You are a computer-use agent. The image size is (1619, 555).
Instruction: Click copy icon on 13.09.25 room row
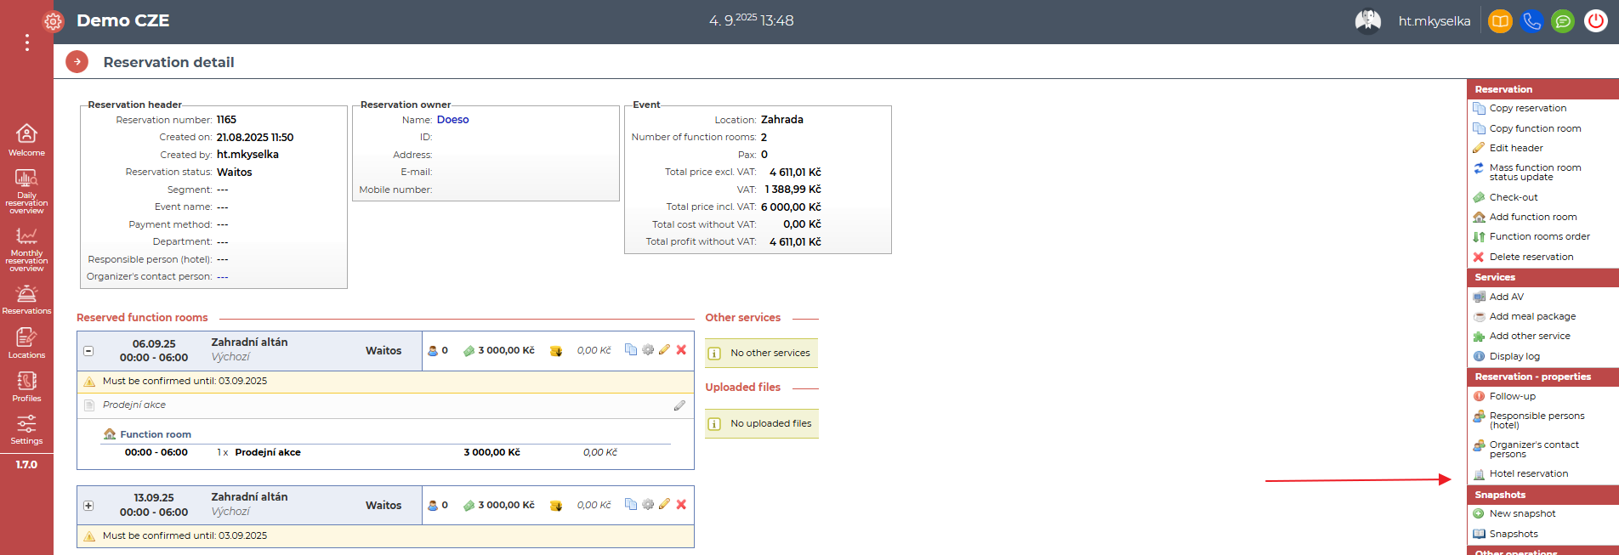pyautogui.click(x=631, y=504)
